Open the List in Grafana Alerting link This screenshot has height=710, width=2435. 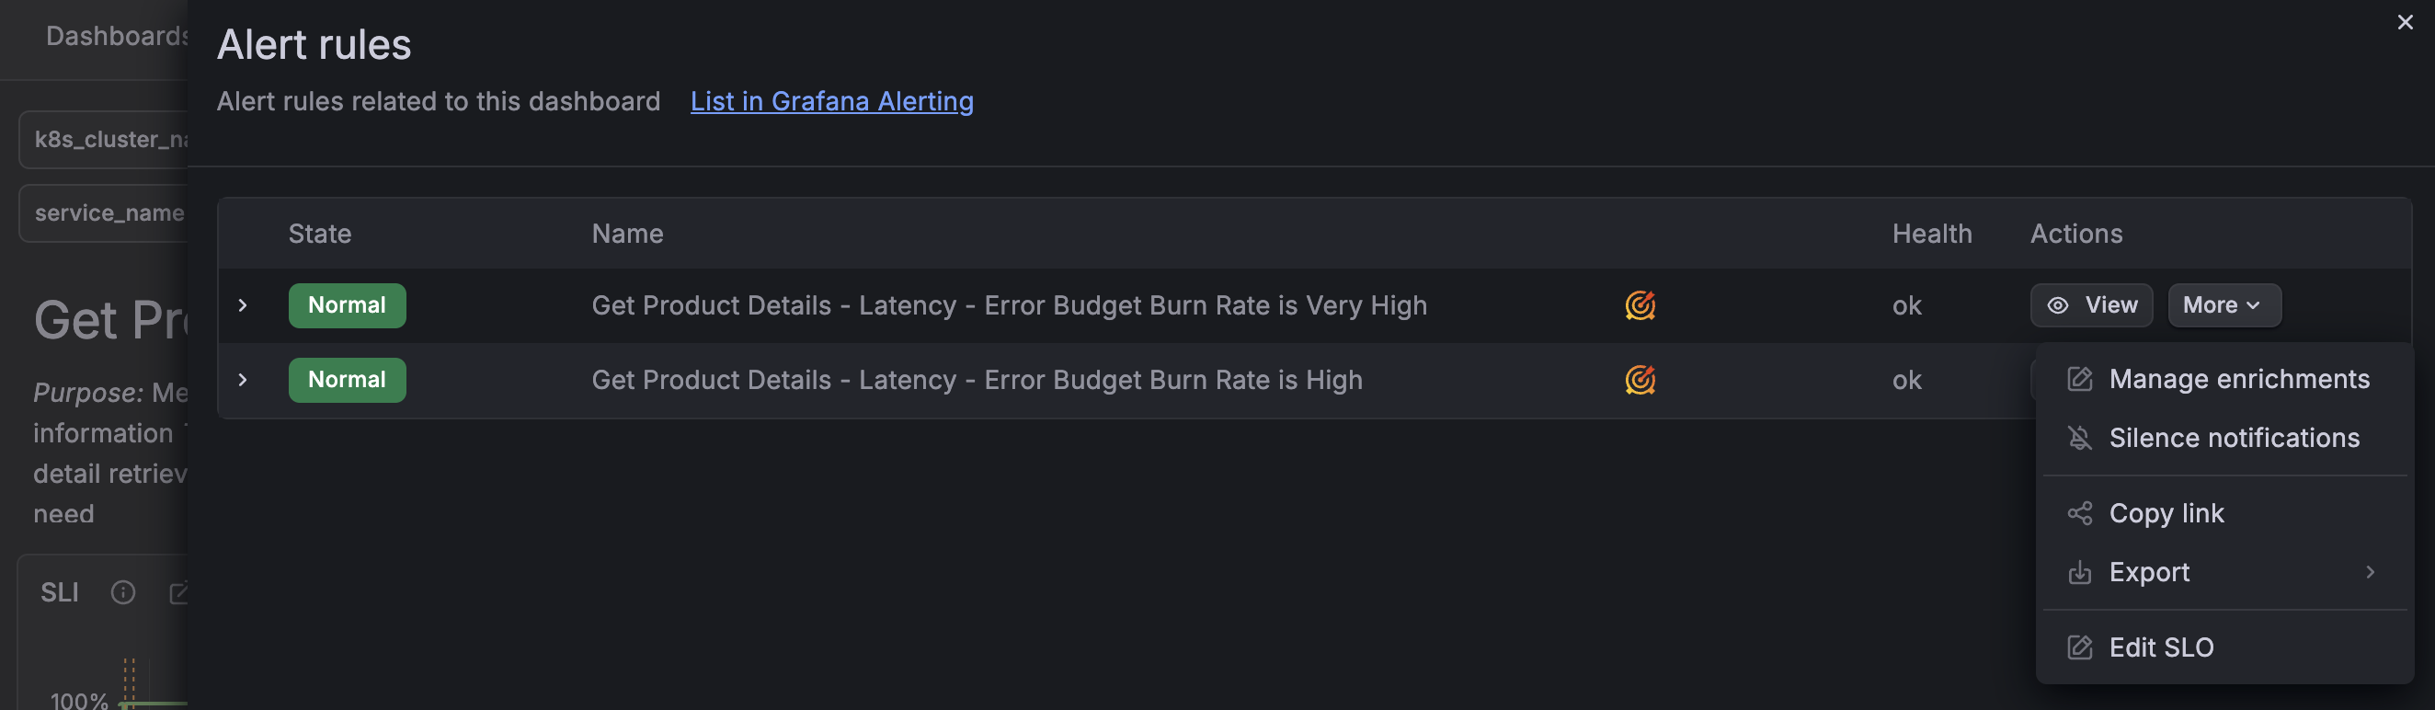[x=831, y=101]
